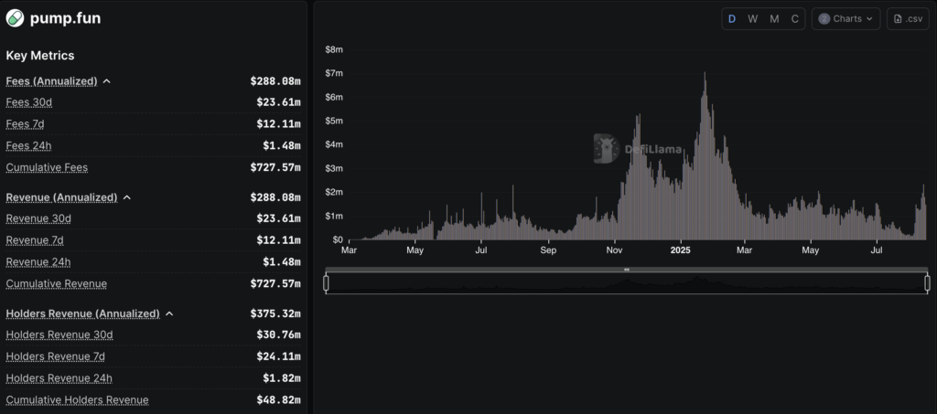
Task: Switch chart to weekly W interval
Action: click(752, 19)
